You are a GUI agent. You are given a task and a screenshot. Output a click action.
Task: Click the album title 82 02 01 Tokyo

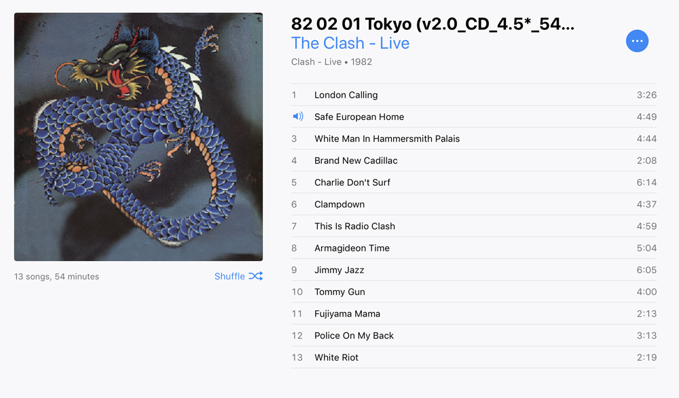433,24
